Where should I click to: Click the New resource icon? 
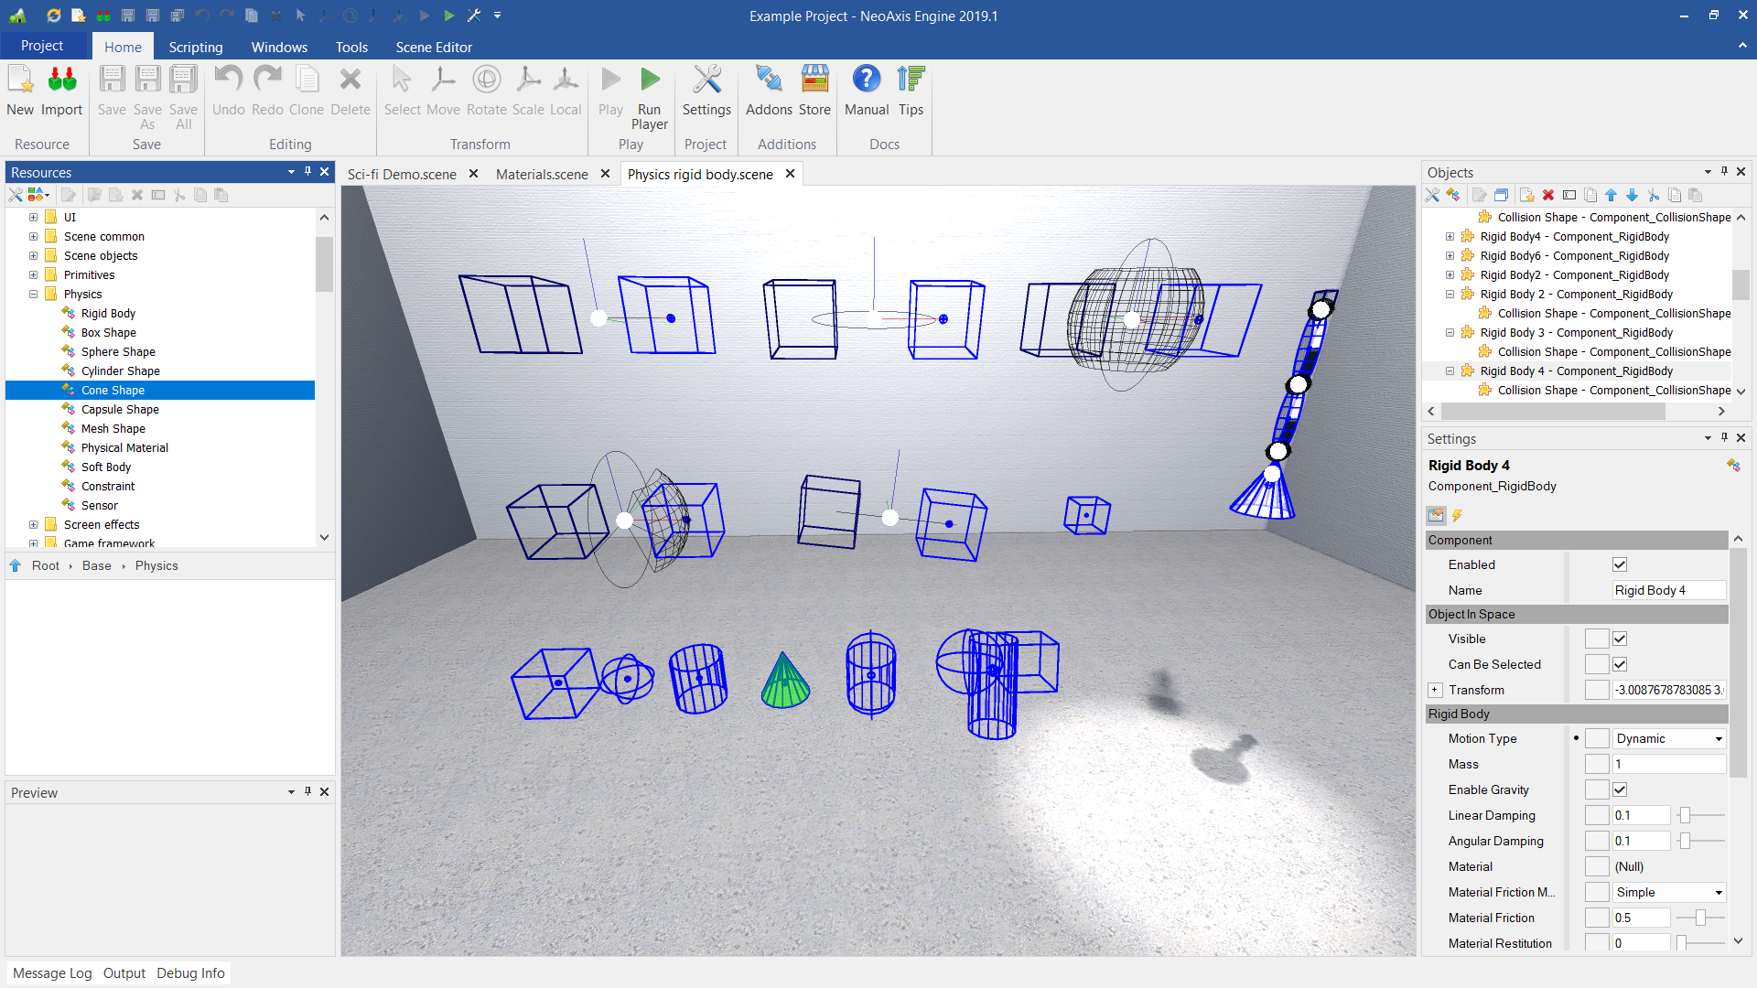[x=20, y=81]
